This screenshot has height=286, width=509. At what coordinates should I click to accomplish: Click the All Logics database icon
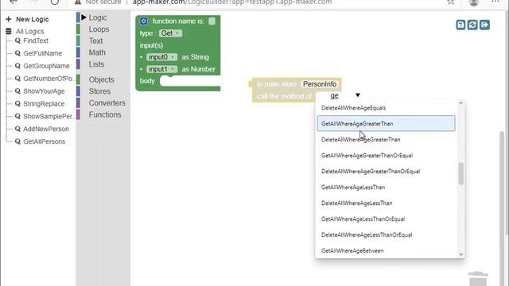coord(9,32)
